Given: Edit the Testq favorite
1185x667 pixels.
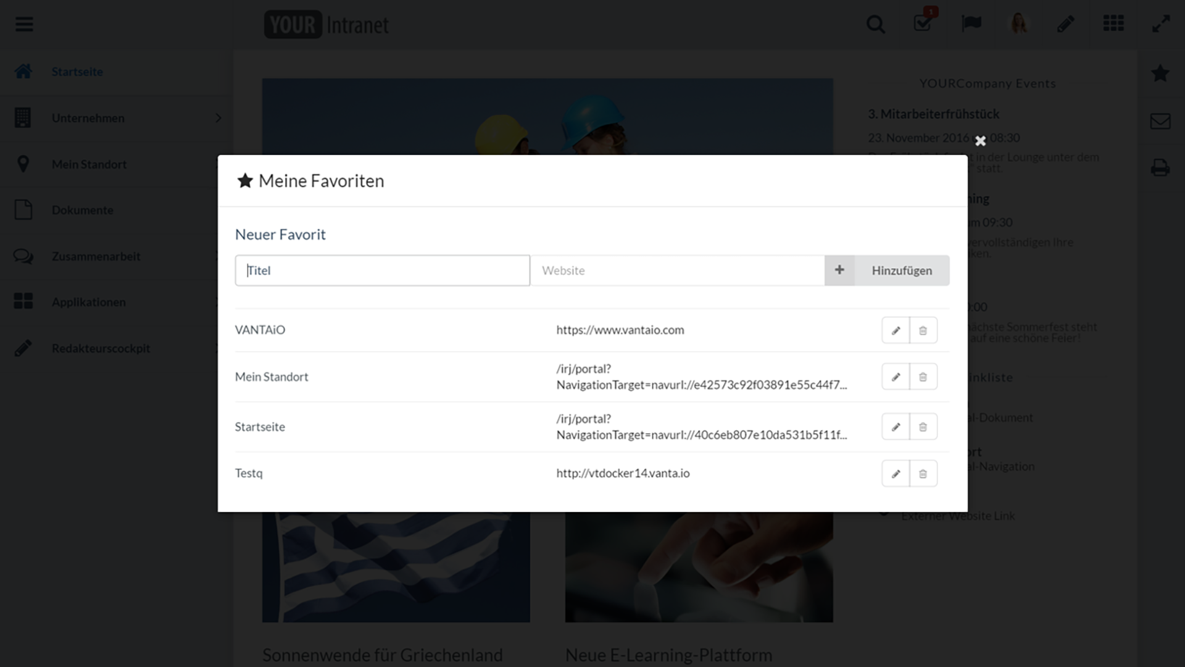Looking at the screenshot, I should point(896,474).
